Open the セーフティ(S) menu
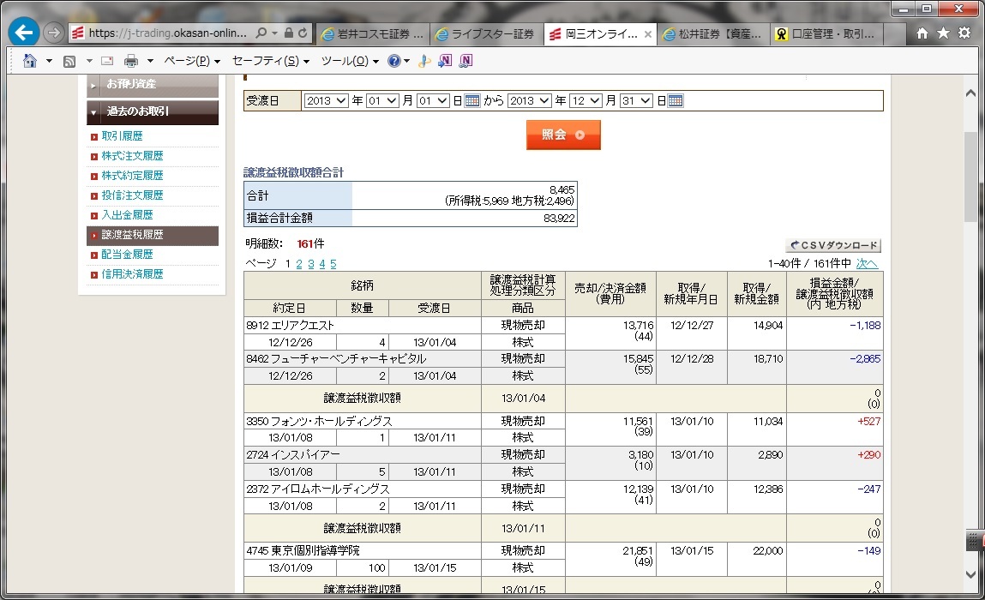The height and width of the screenshot is (600, 985). (266, 61)
